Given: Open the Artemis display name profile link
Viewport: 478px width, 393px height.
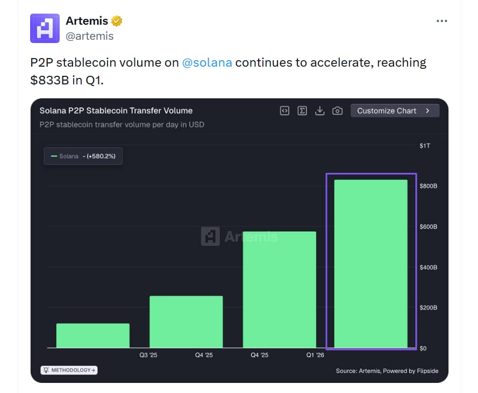Looking at the screenshot, I should coord(87,21).
